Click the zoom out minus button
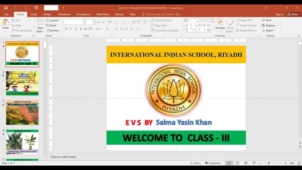The image size is (302, 170). (260, 163)
